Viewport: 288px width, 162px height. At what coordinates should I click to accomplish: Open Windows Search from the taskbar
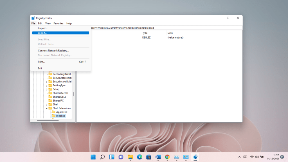(x=102, y=157)
